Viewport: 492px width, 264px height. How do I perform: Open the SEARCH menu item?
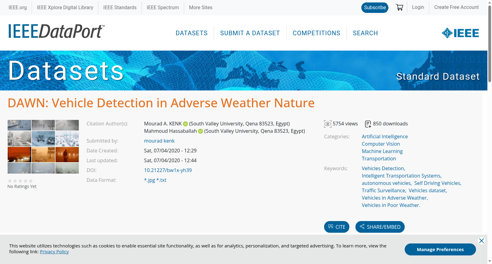click(365, 33)
